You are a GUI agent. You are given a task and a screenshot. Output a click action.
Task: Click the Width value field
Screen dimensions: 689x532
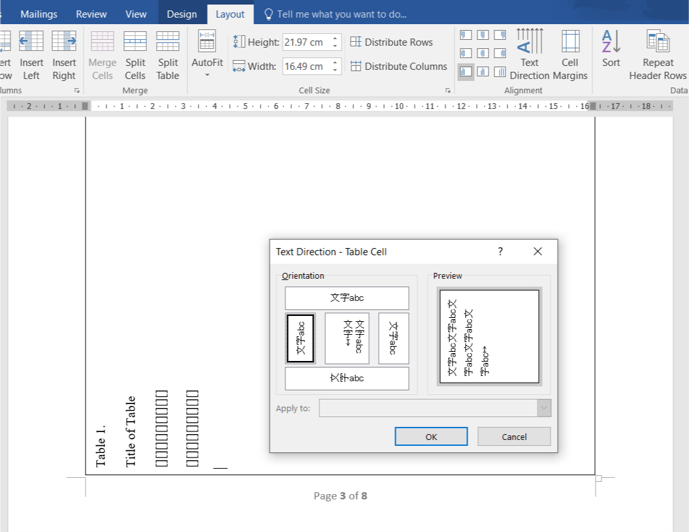click(307, 67)
